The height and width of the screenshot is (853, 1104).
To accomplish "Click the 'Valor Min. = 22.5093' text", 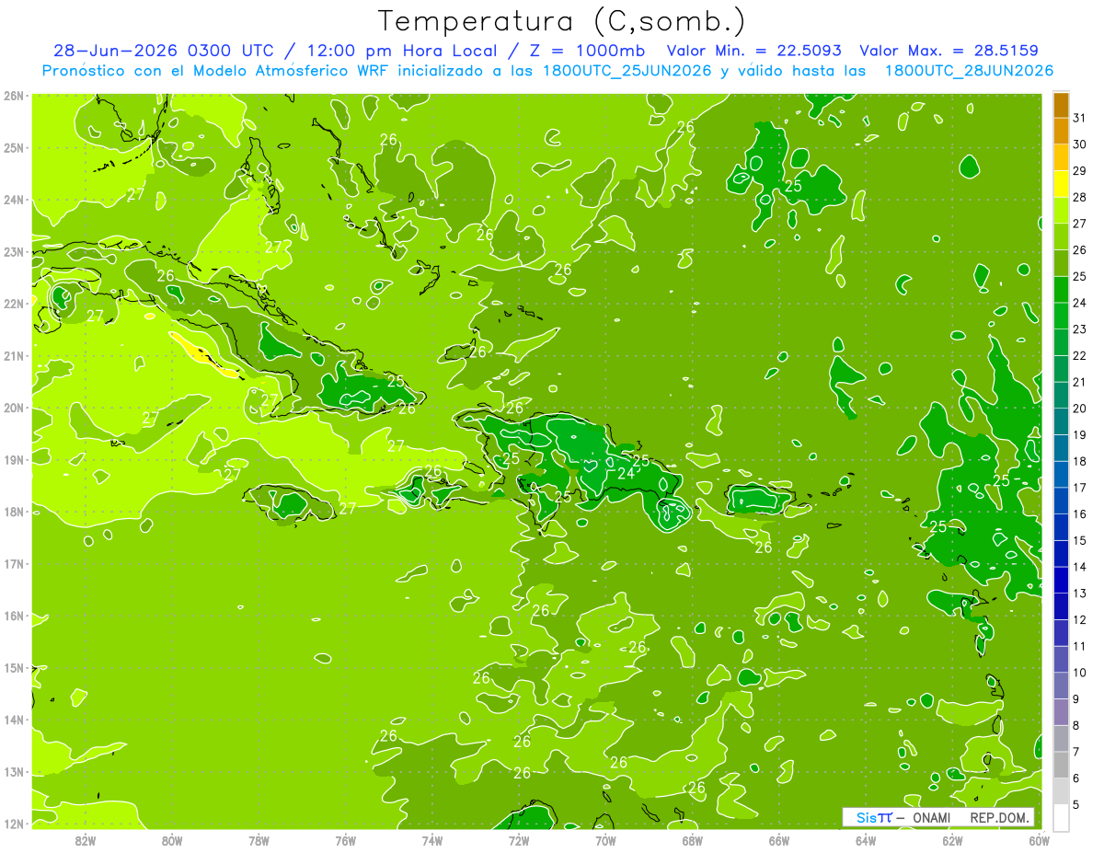I will point(754,51).
